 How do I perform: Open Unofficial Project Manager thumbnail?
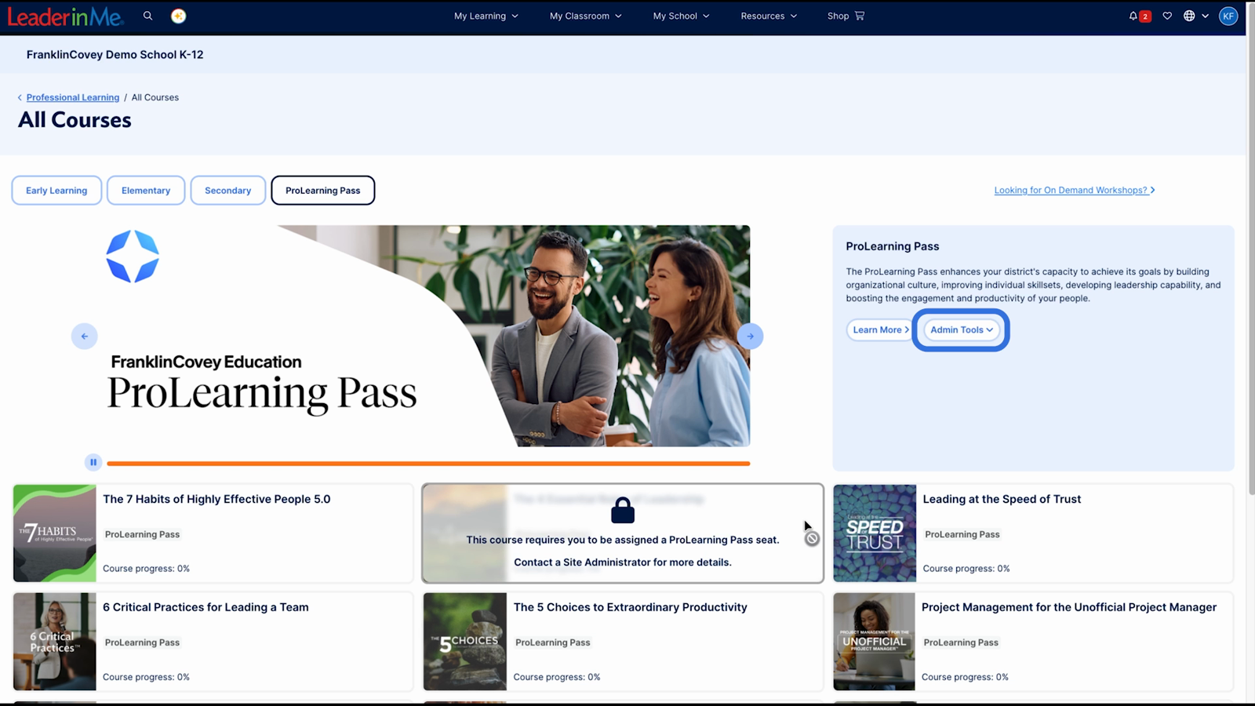tap(874, 642)
